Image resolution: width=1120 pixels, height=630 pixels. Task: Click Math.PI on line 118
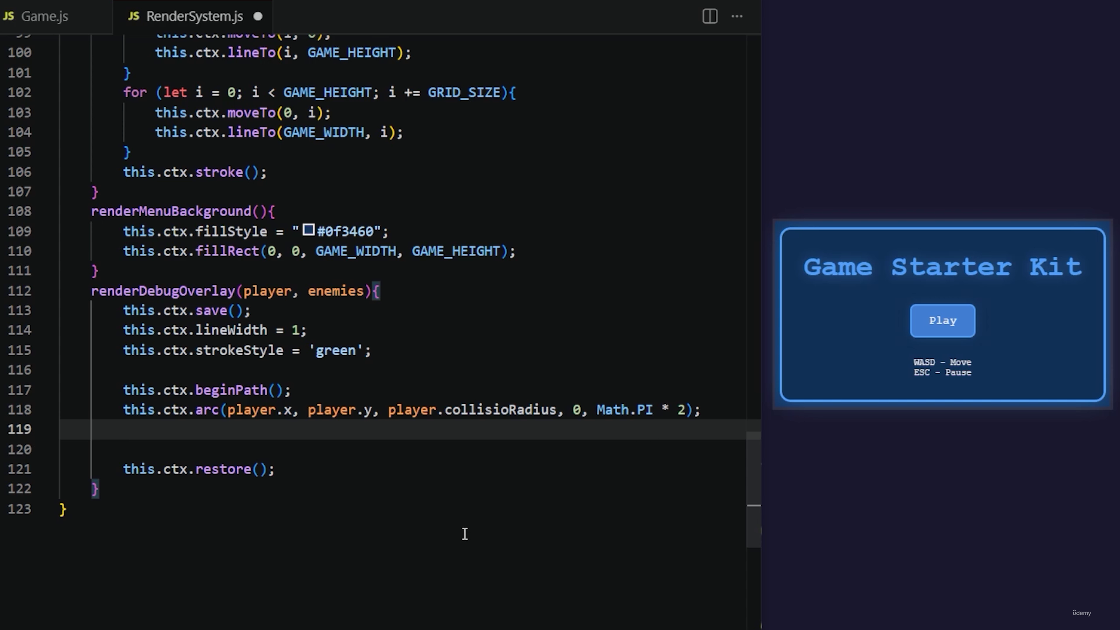tap(624, 410)
